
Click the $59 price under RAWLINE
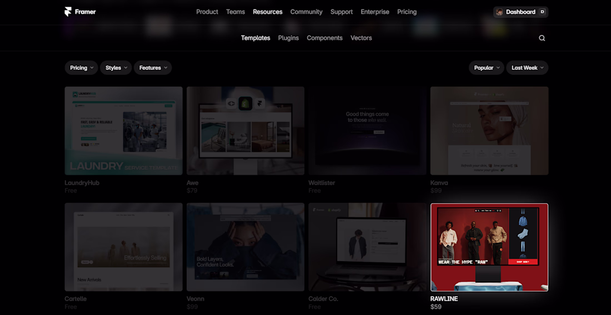436,307
